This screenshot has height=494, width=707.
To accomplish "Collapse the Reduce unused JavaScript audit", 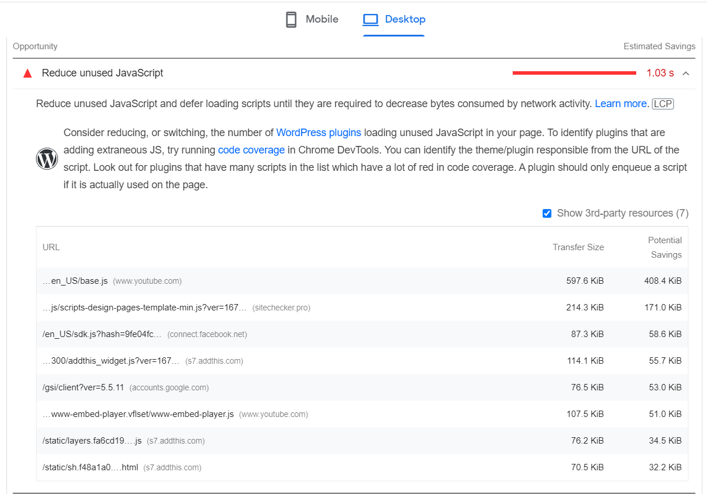I will tap(686, 74).
